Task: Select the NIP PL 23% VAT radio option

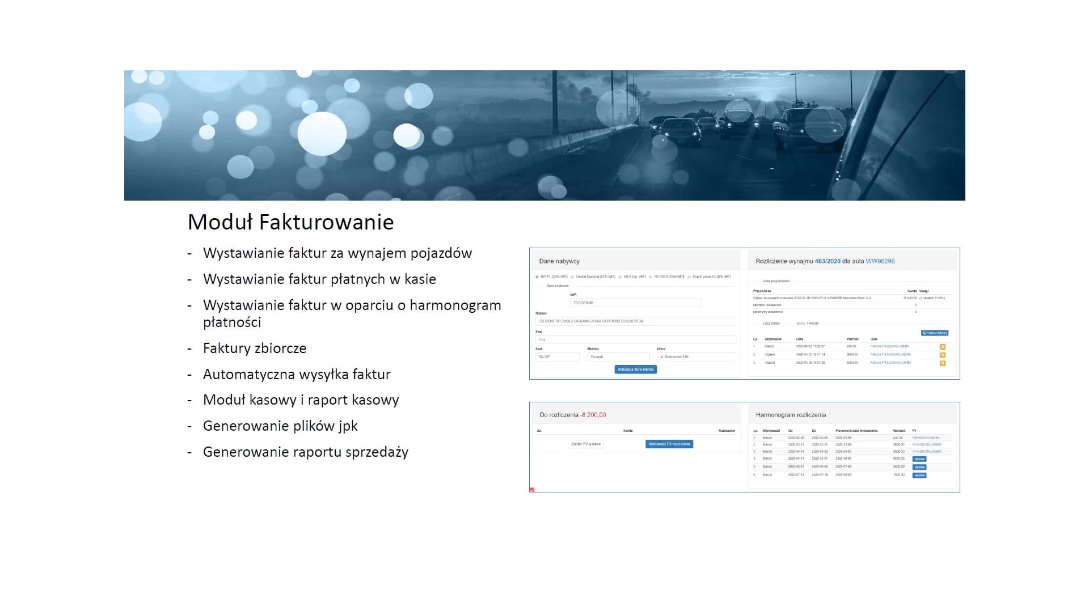Action: click(x=537, y=277)
